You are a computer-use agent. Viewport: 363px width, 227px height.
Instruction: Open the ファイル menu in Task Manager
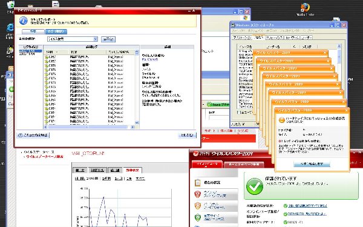coord(238,31)
